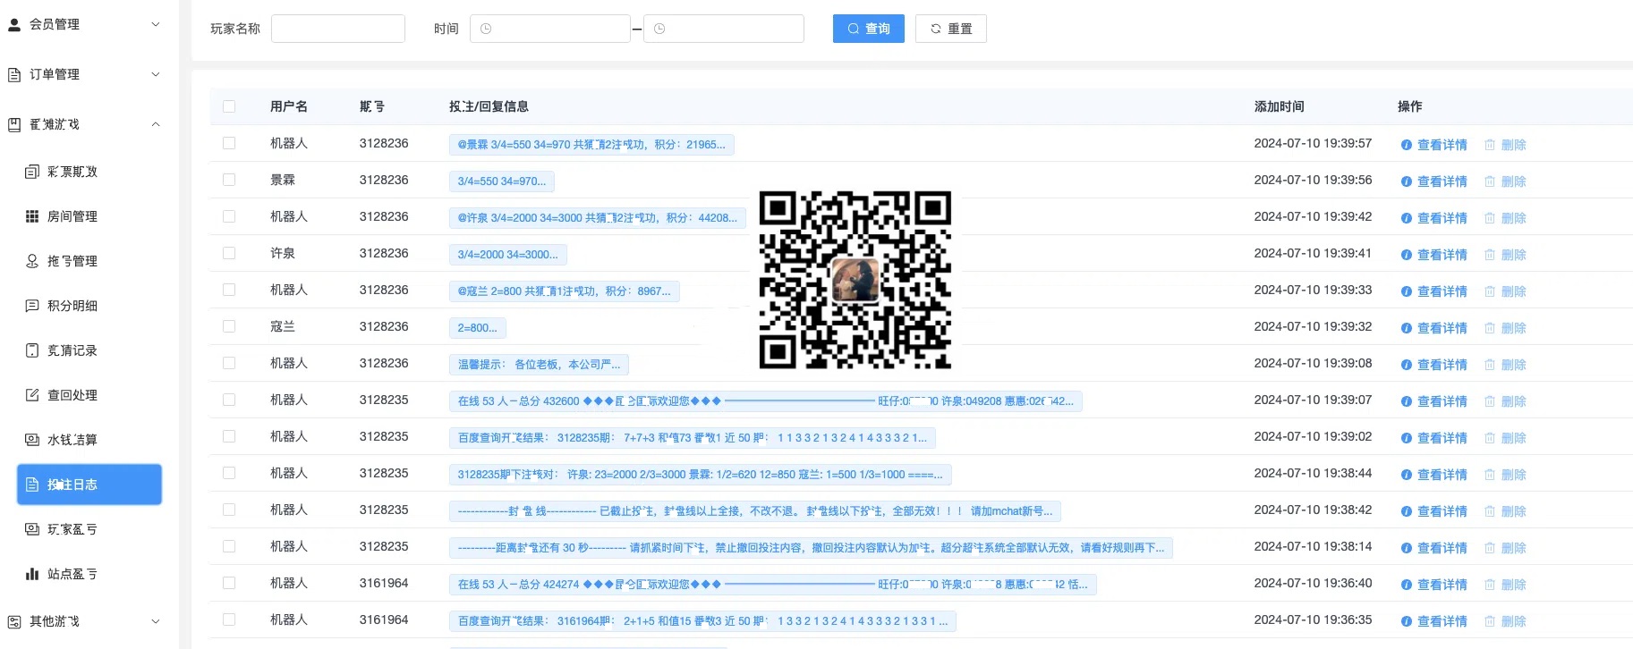The image size is (1633, 649).
Task: Click the 查询 search button
Action: pyautogui.click(x=869, y=29)
